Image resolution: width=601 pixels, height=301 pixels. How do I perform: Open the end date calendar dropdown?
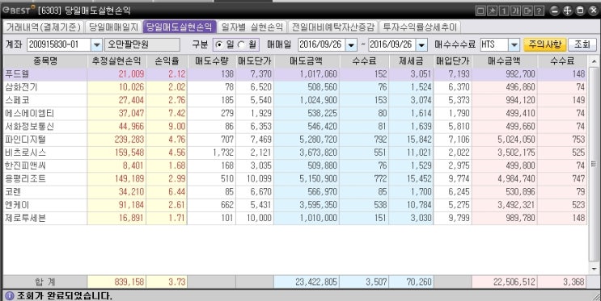pos(421,44)
